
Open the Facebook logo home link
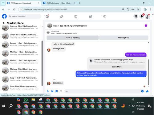click(x=4, y=16)
